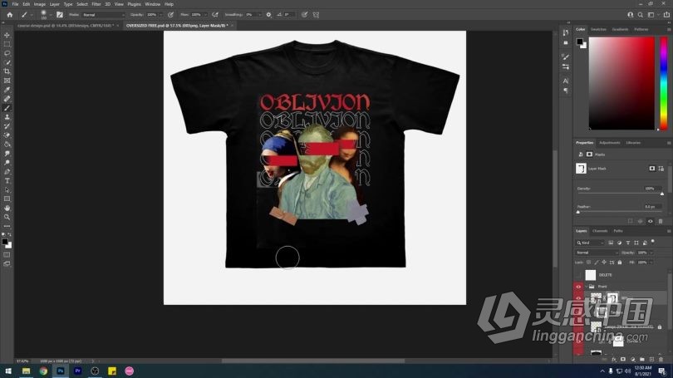This screenshot has width=673, height=378.
Task: Select the Rectangle shape tool
Action: point(7,199)
